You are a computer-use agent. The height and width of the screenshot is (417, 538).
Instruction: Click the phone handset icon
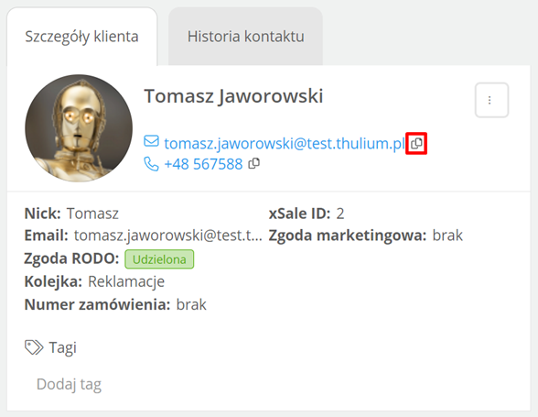click(151, 164)
